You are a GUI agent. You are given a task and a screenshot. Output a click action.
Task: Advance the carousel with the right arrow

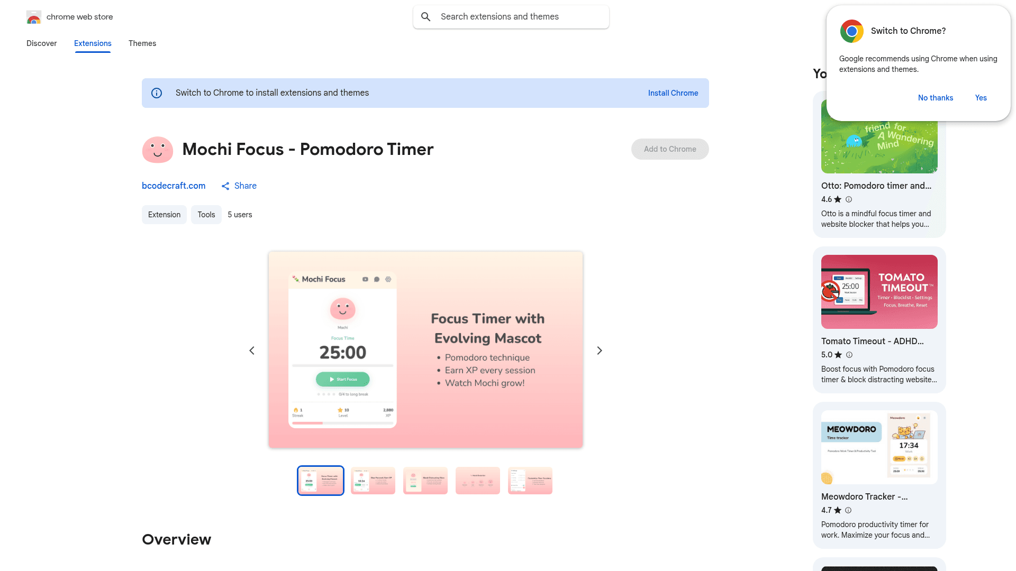coord(599,350)
